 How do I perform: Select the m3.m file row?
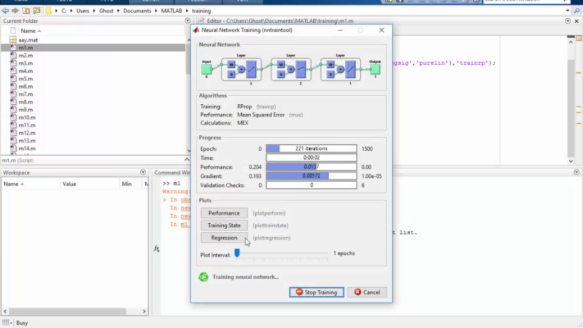(x=93, y=63)
